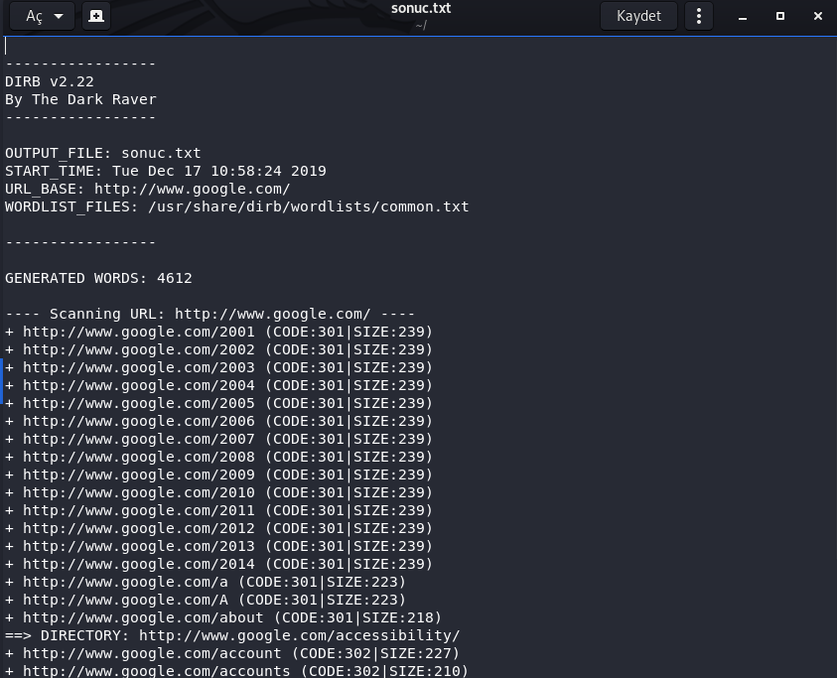Click the google.com/2006 result line
Image resolution: width=837 pixels, height=678 pixels.
click(218, 421)
